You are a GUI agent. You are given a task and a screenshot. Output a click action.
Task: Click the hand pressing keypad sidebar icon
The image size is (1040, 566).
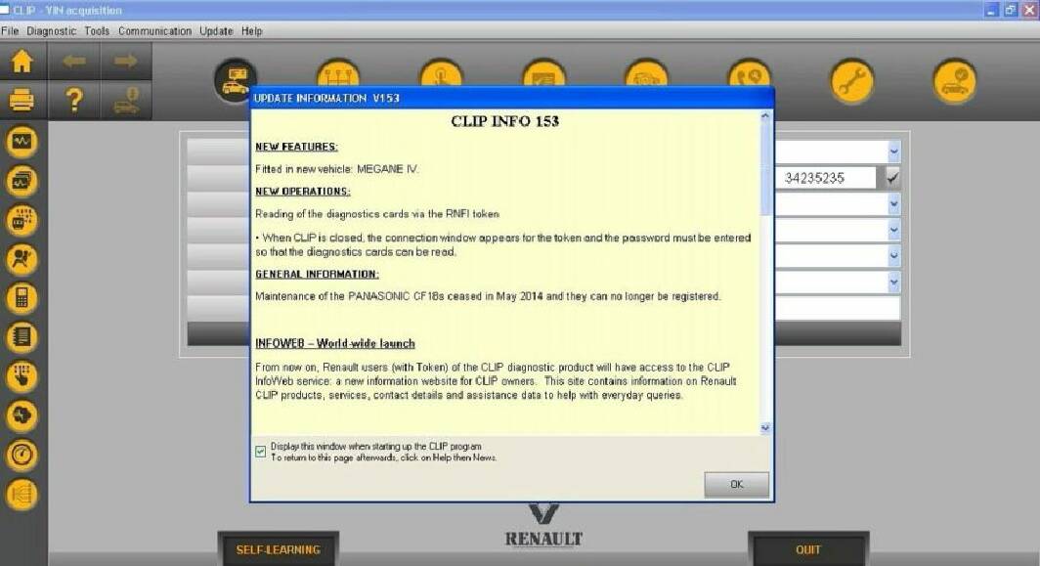click(22, 376)
